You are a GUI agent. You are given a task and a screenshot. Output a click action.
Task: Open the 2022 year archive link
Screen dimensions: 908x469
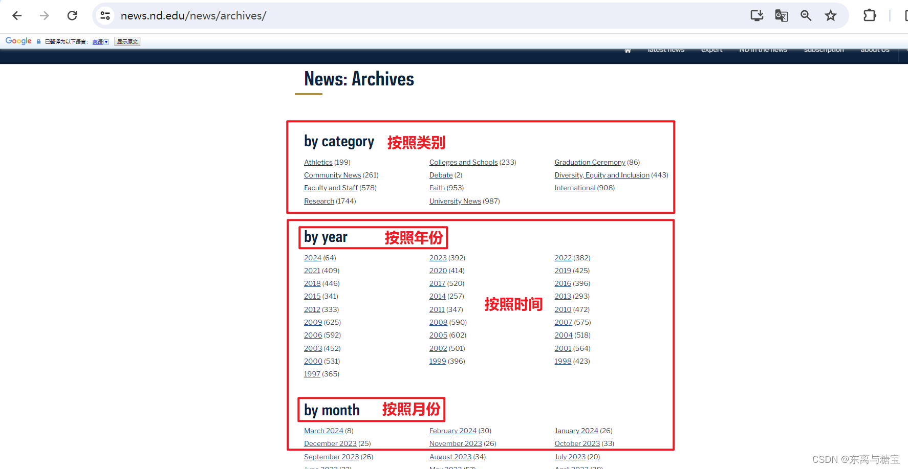tap(563, 258)
